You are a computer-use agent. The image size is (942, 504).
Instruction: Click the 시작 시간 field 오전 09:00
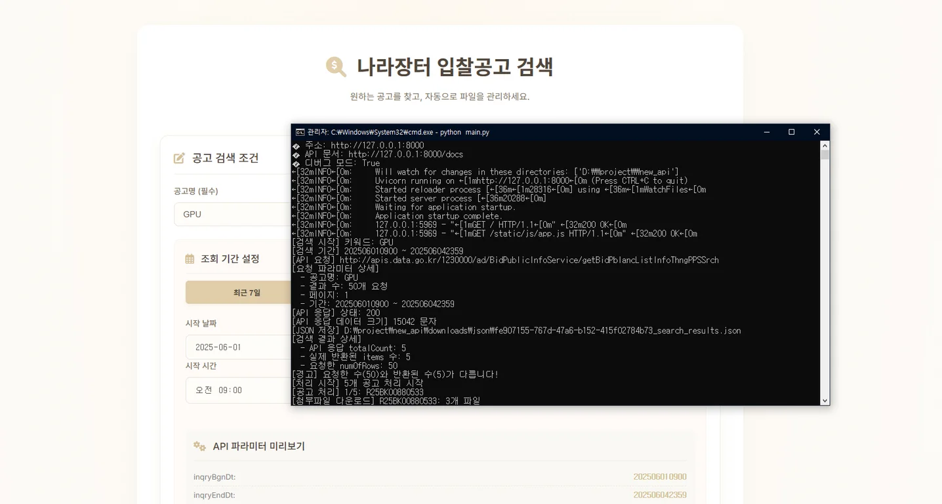pos(239,390)
